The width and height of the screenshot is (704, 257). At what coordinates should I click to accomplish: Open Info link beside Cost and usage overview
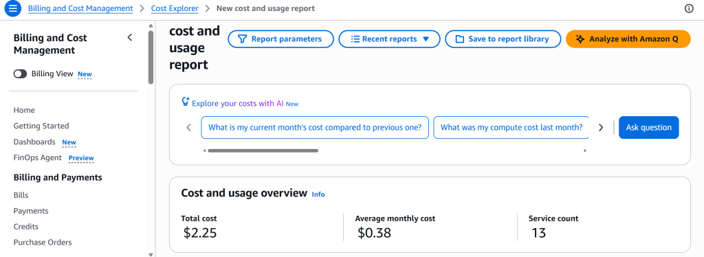[318, 194]
